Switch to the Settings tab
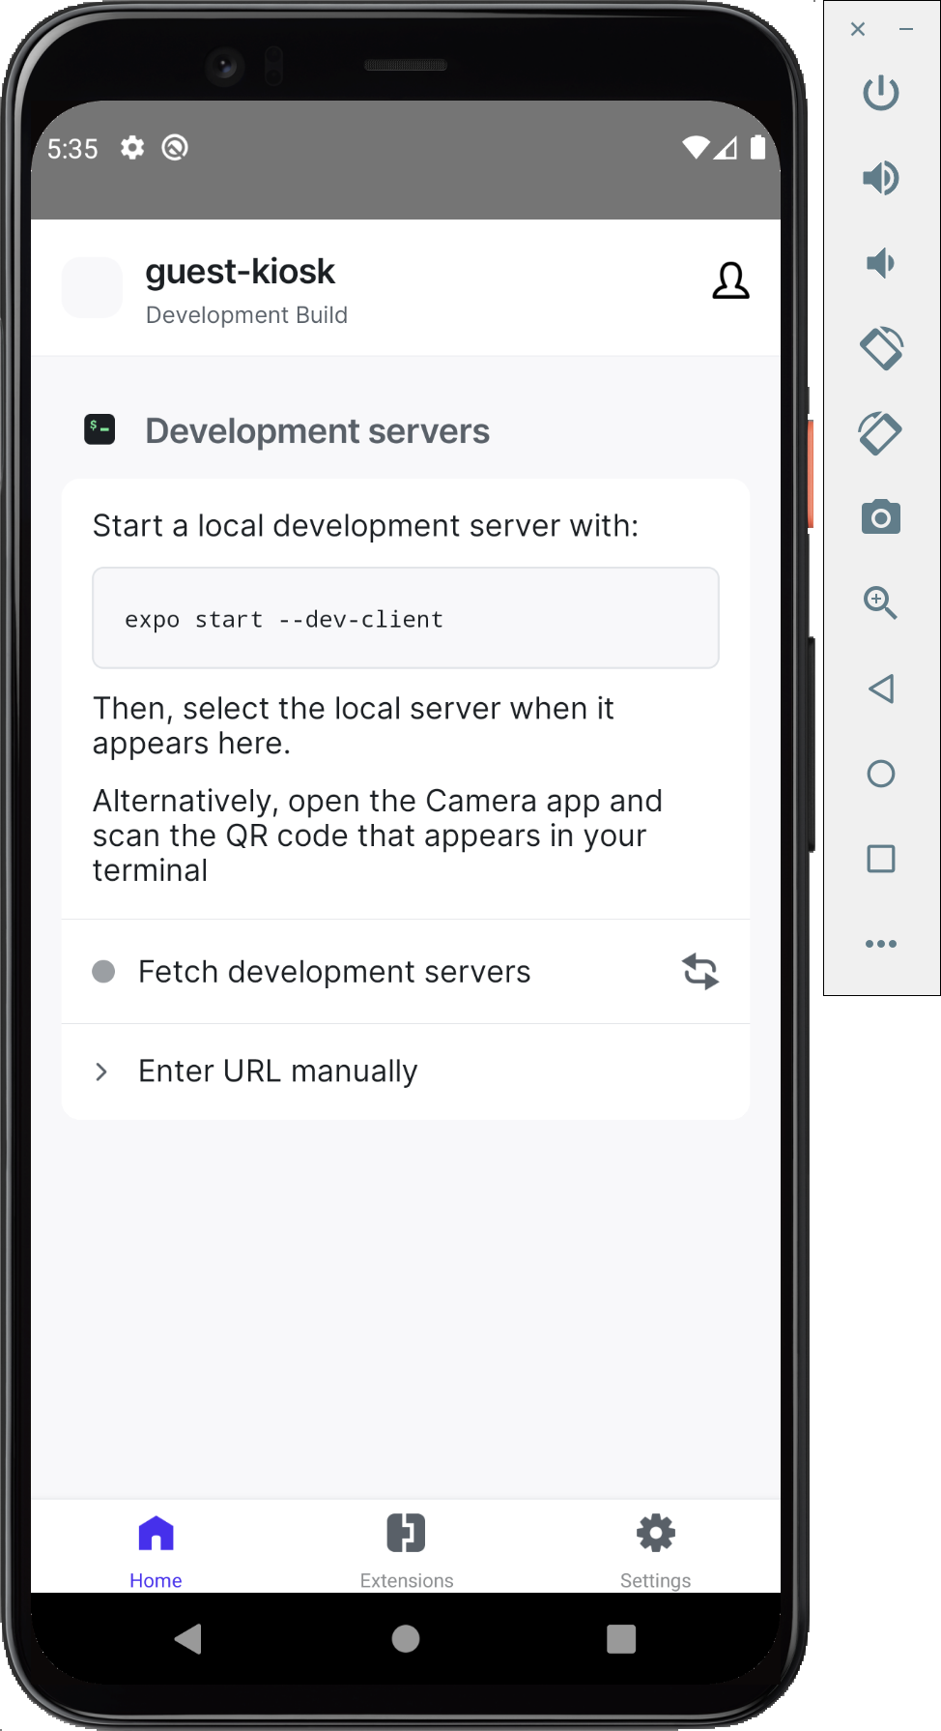 coord(655,1551)
